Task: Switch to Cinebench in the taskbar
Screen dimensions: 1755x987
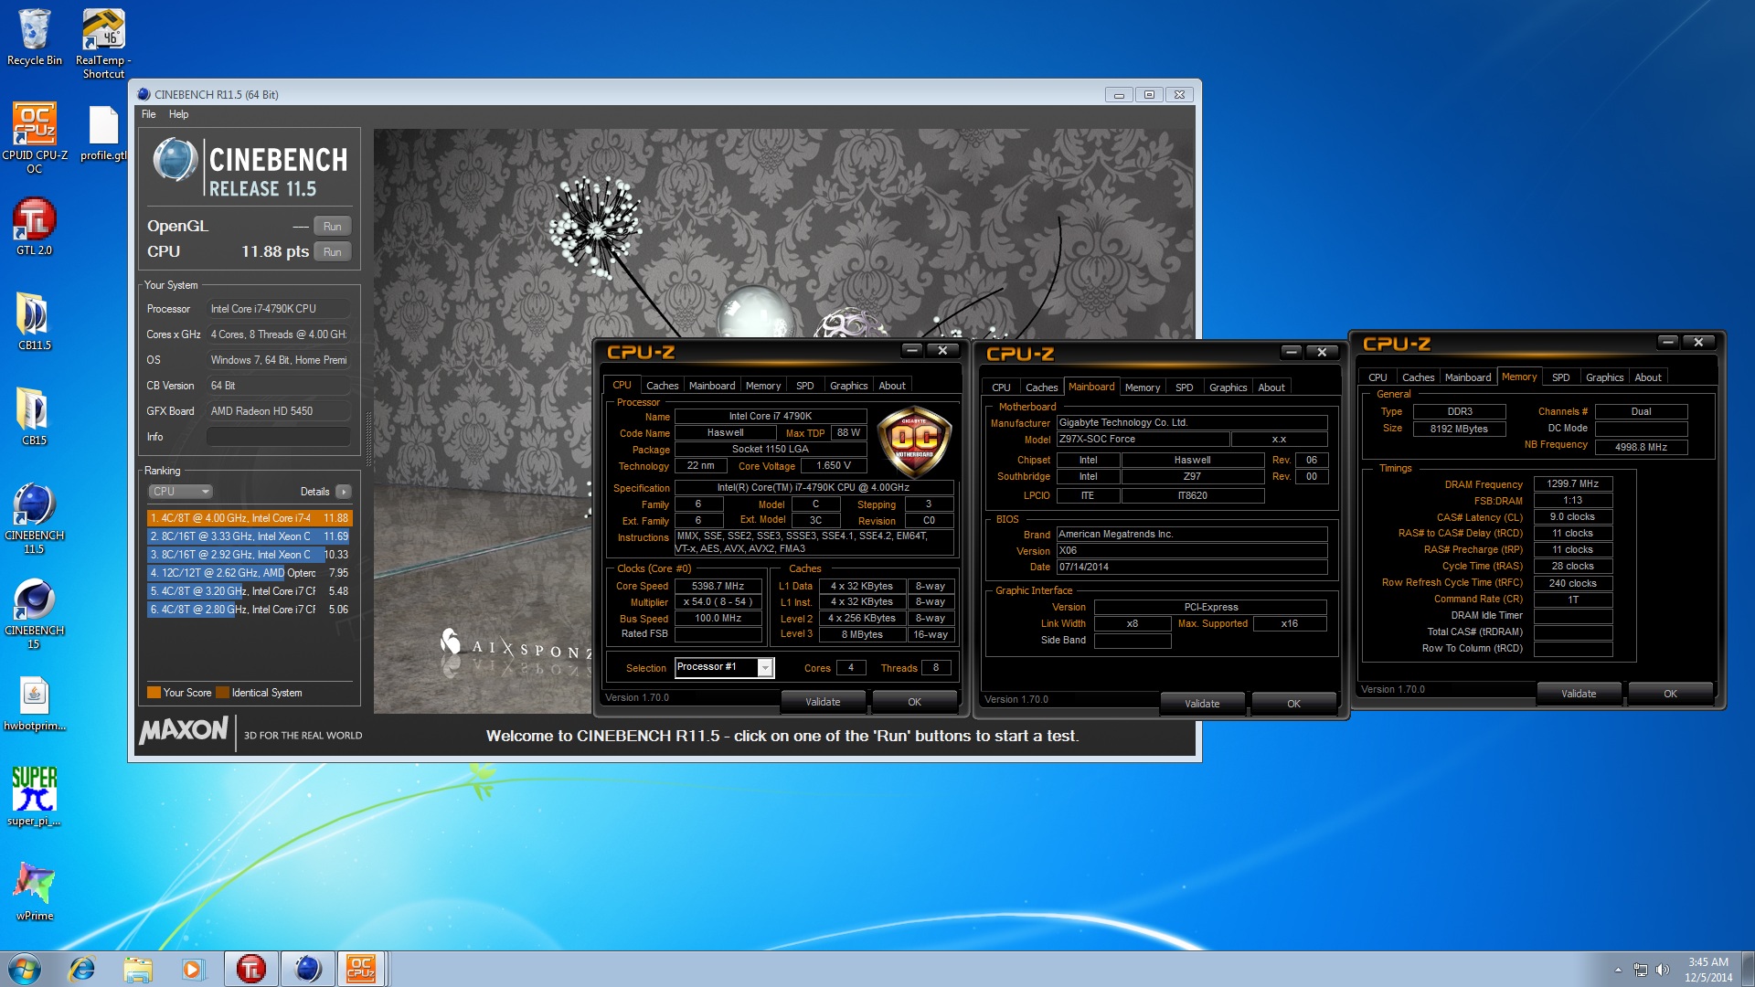Action: pyautogui.click(x=307, y=969)
